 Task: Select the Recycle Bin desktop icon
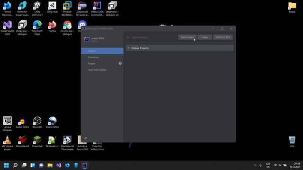coord(292,142)
